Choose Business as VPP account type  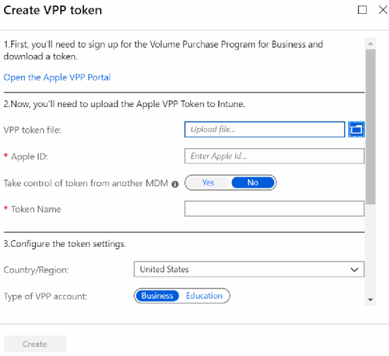coord(157,296)
